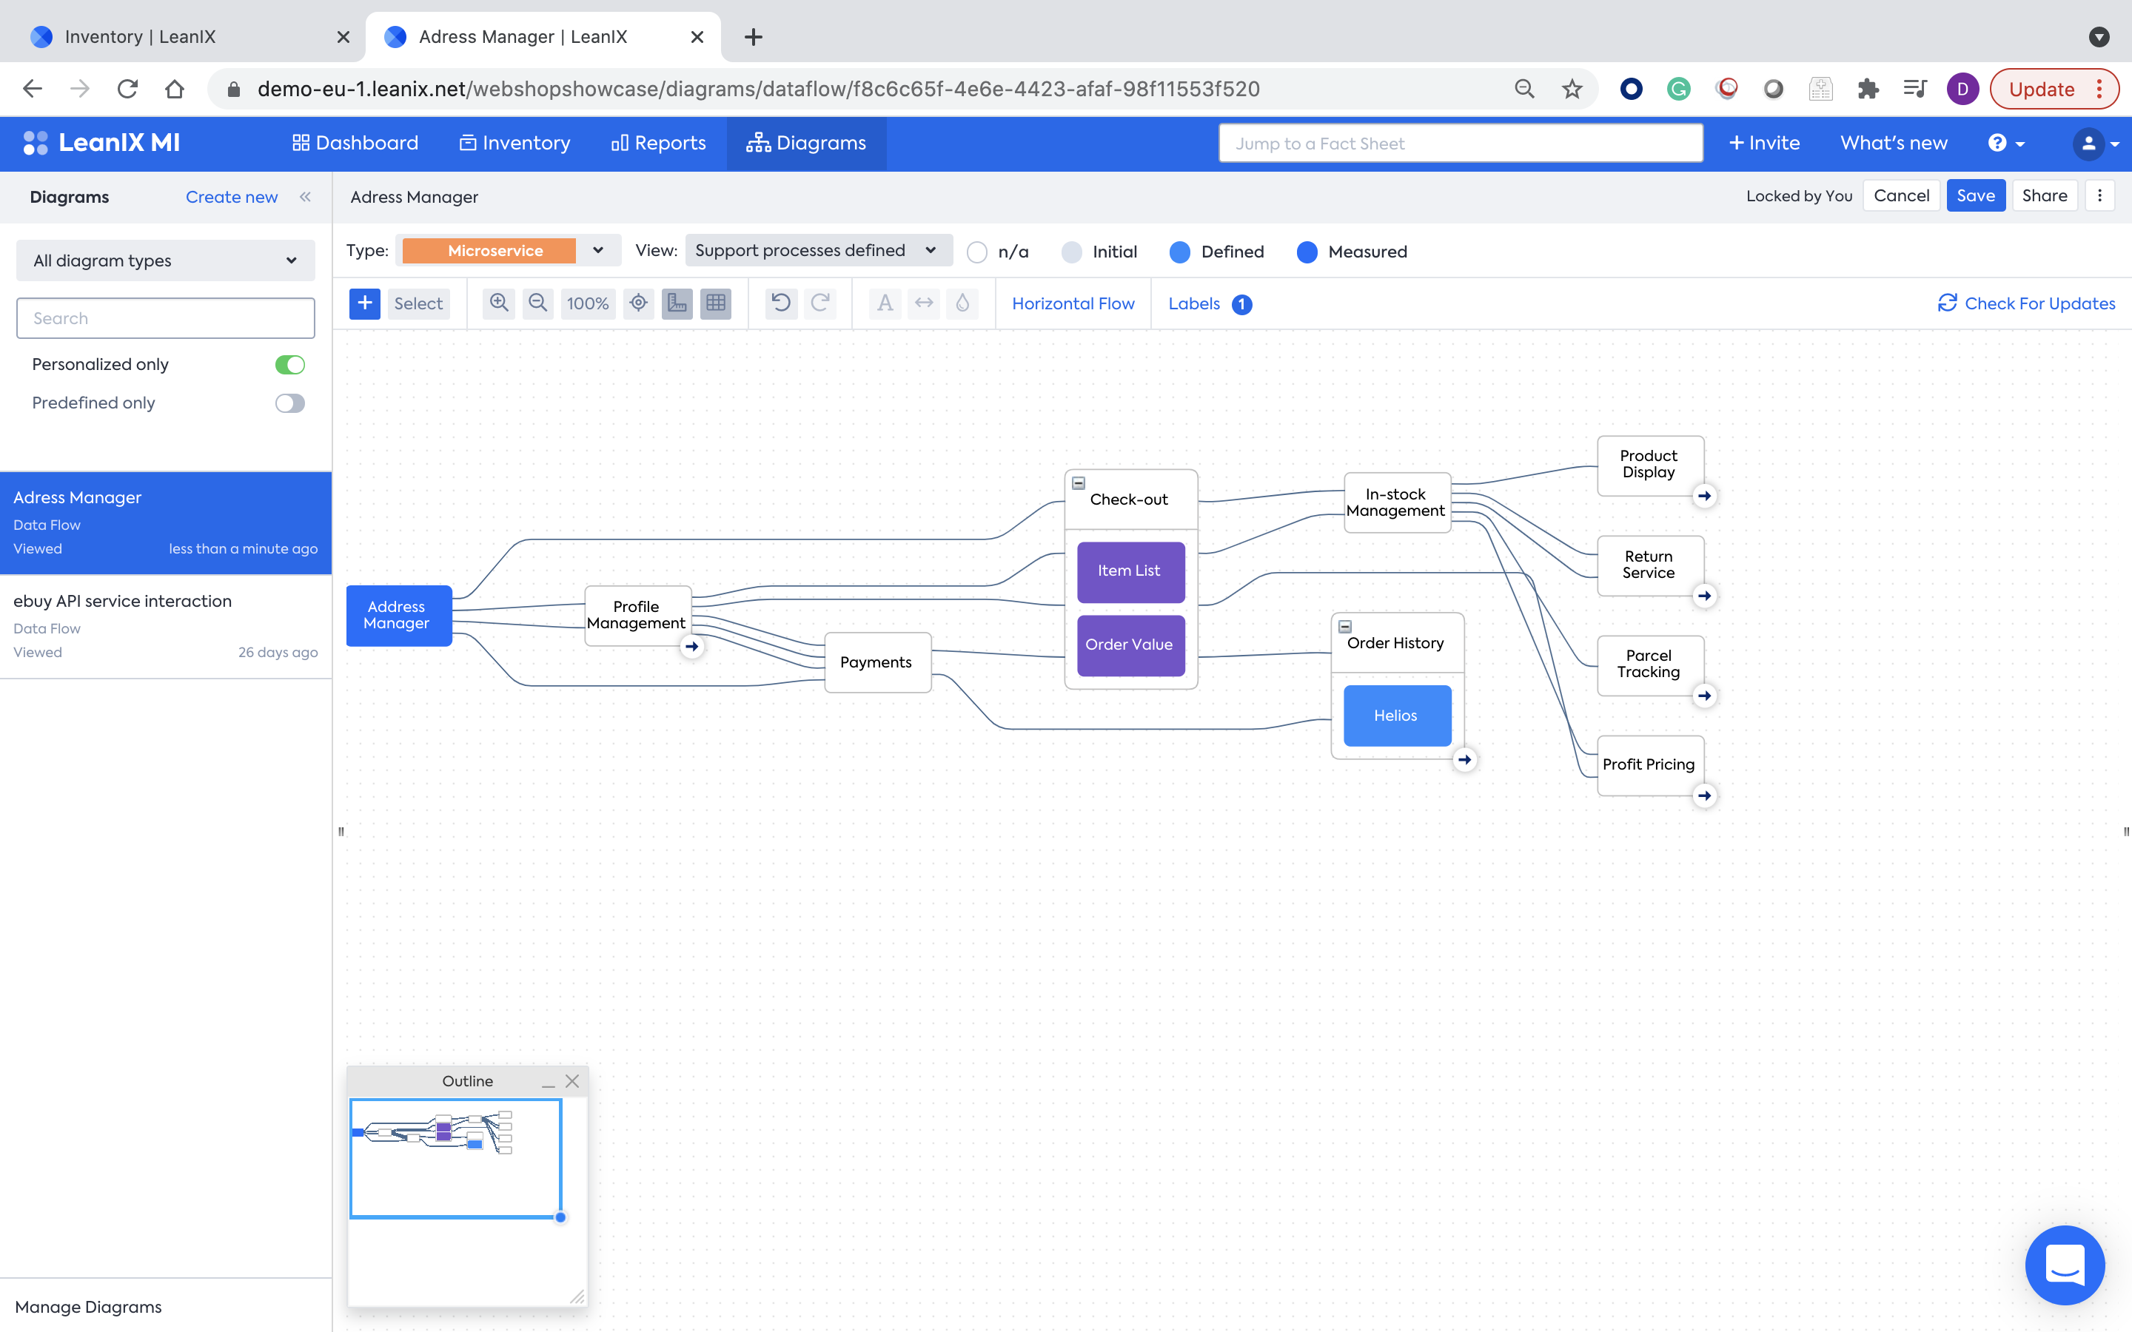Click the center view target icon
The image size is (2132, 1332).
tap(639, 303)
